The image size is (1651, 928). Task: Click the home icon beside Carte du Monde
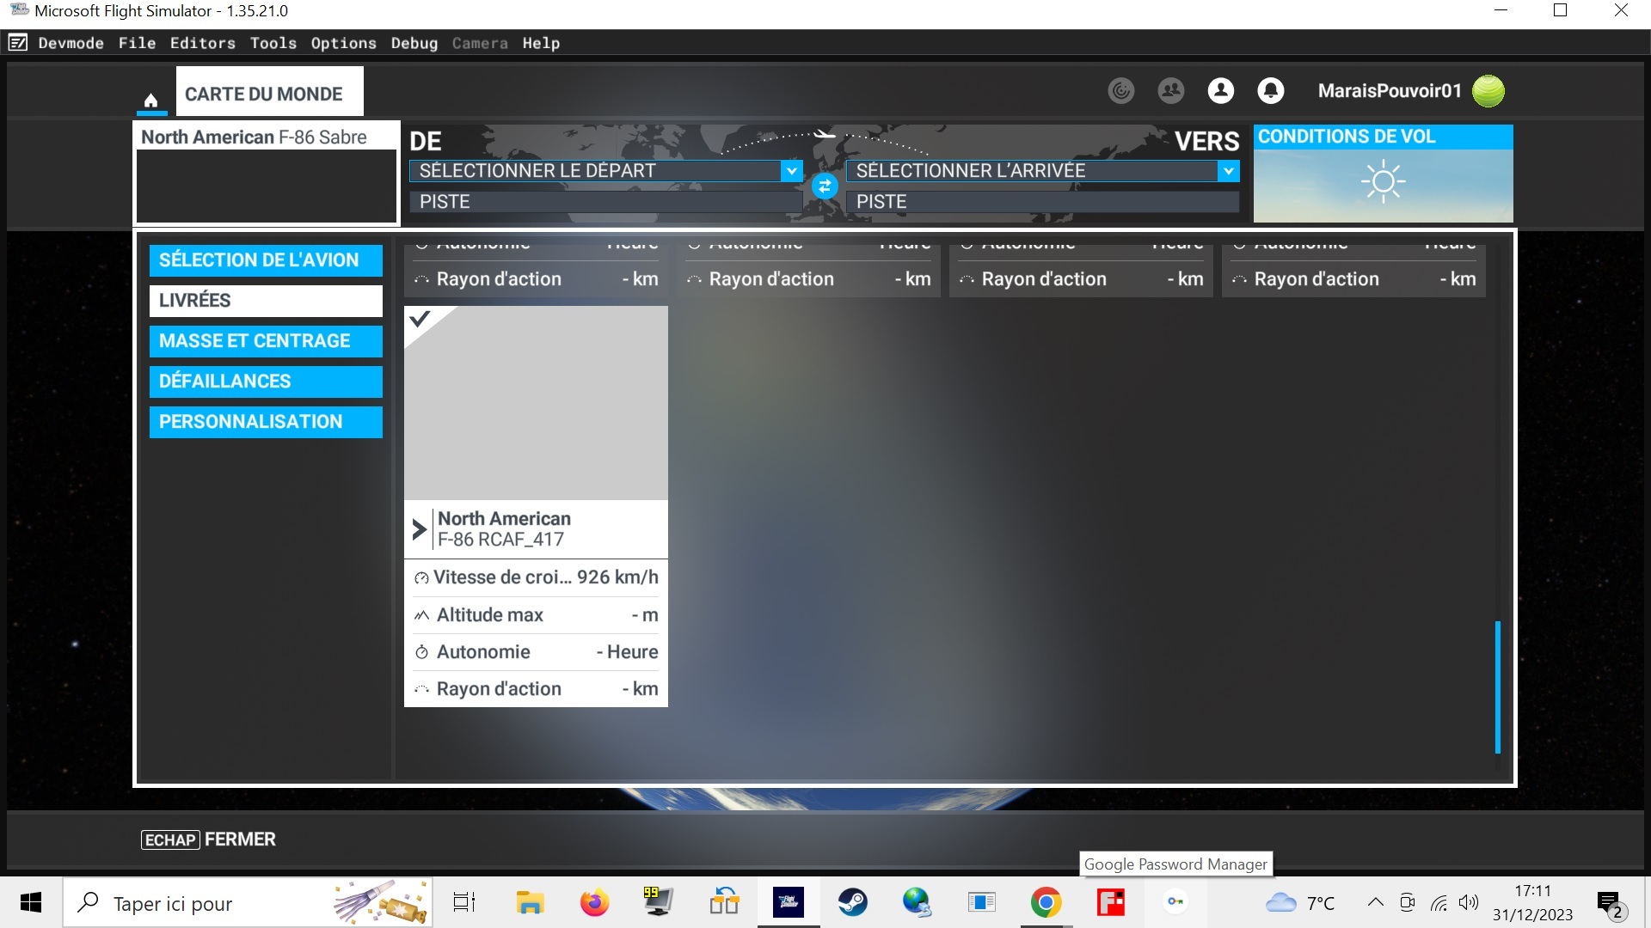150,101
